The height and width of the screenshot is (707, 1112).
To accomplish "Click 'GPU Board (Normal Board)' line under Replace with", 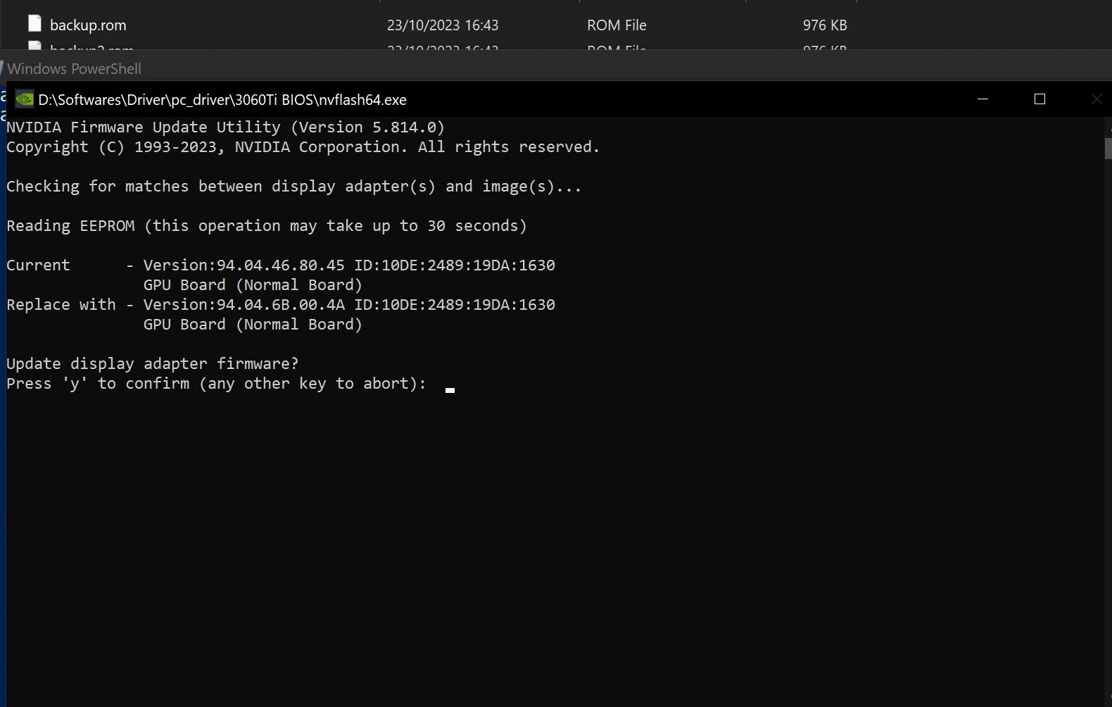I will click(253, 325).
